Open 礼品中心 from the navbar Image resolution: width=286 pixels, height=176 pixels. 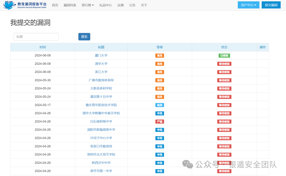pos(105,5)
